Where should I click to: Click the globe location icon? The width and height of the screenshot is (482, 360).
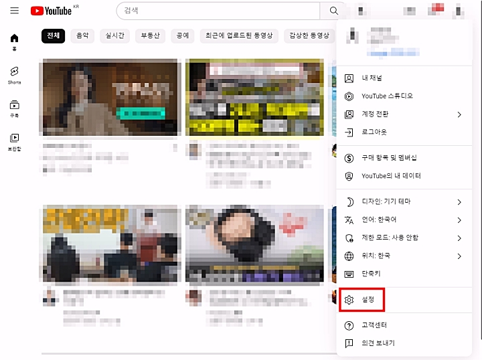(349, 256)
